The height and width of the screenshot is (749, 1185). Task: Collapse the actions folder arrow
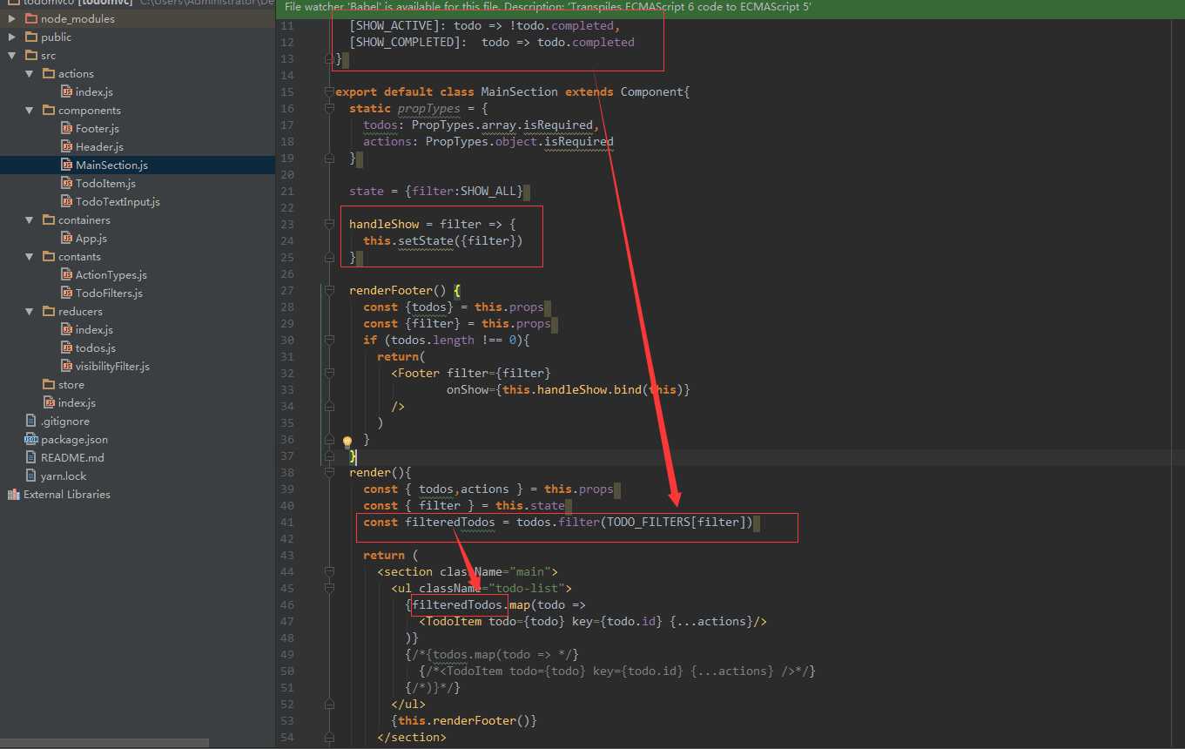click(x=30, y=73)
